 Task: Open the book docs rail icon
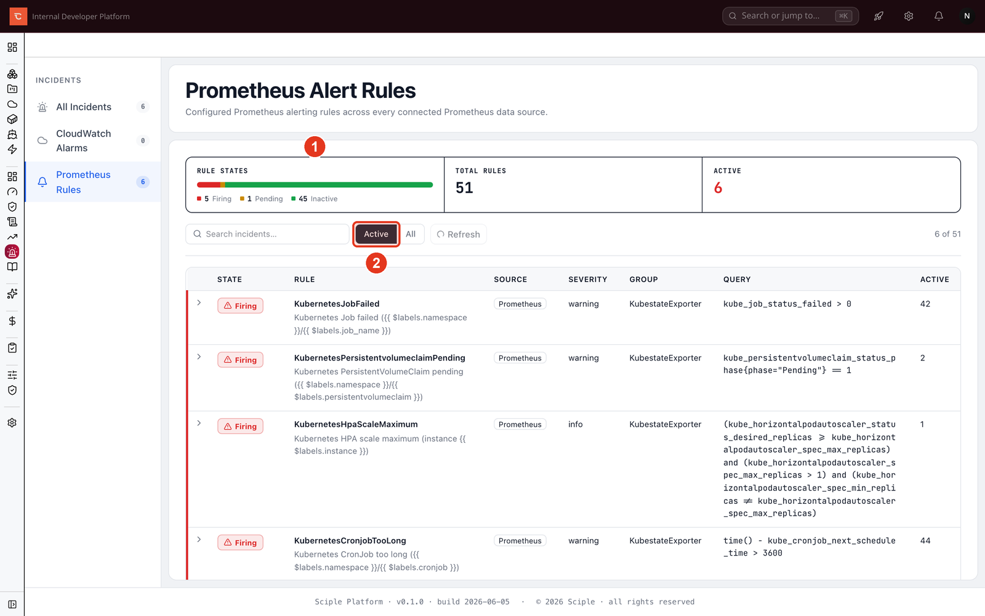(12, 267)
